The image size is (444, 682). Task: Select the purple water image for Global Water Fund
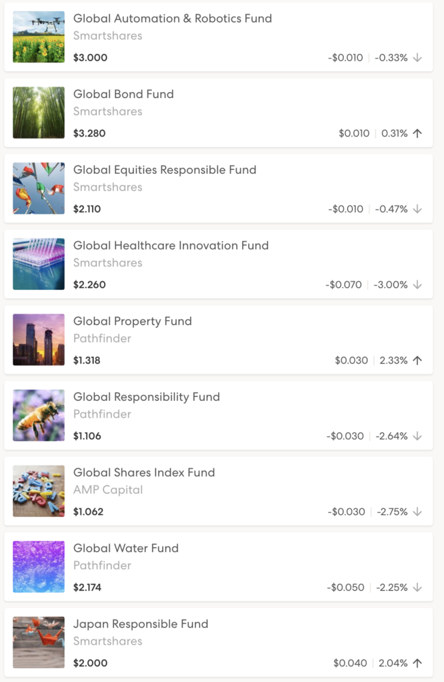click(x=39, y=567)
